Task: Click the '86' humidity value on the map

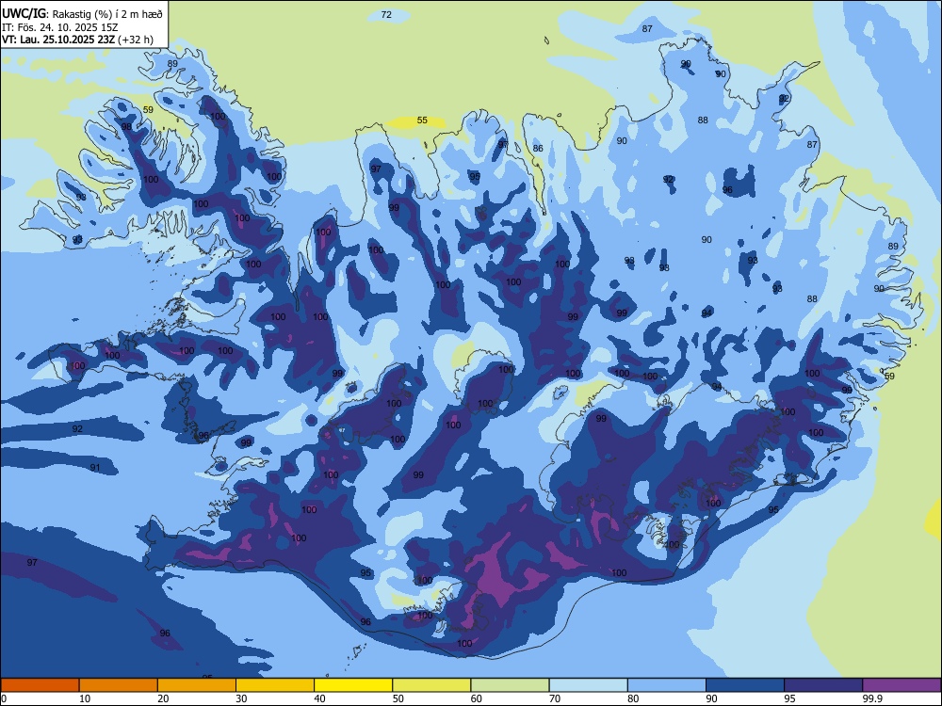Action: (538, 149)
